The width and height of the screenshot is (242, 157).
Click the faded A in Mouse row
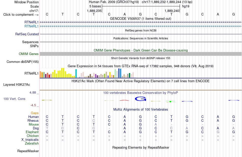(x=156, y=125)
